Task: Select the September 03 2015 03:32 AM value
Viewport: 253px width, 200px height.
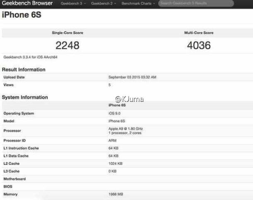Action: 132,77
